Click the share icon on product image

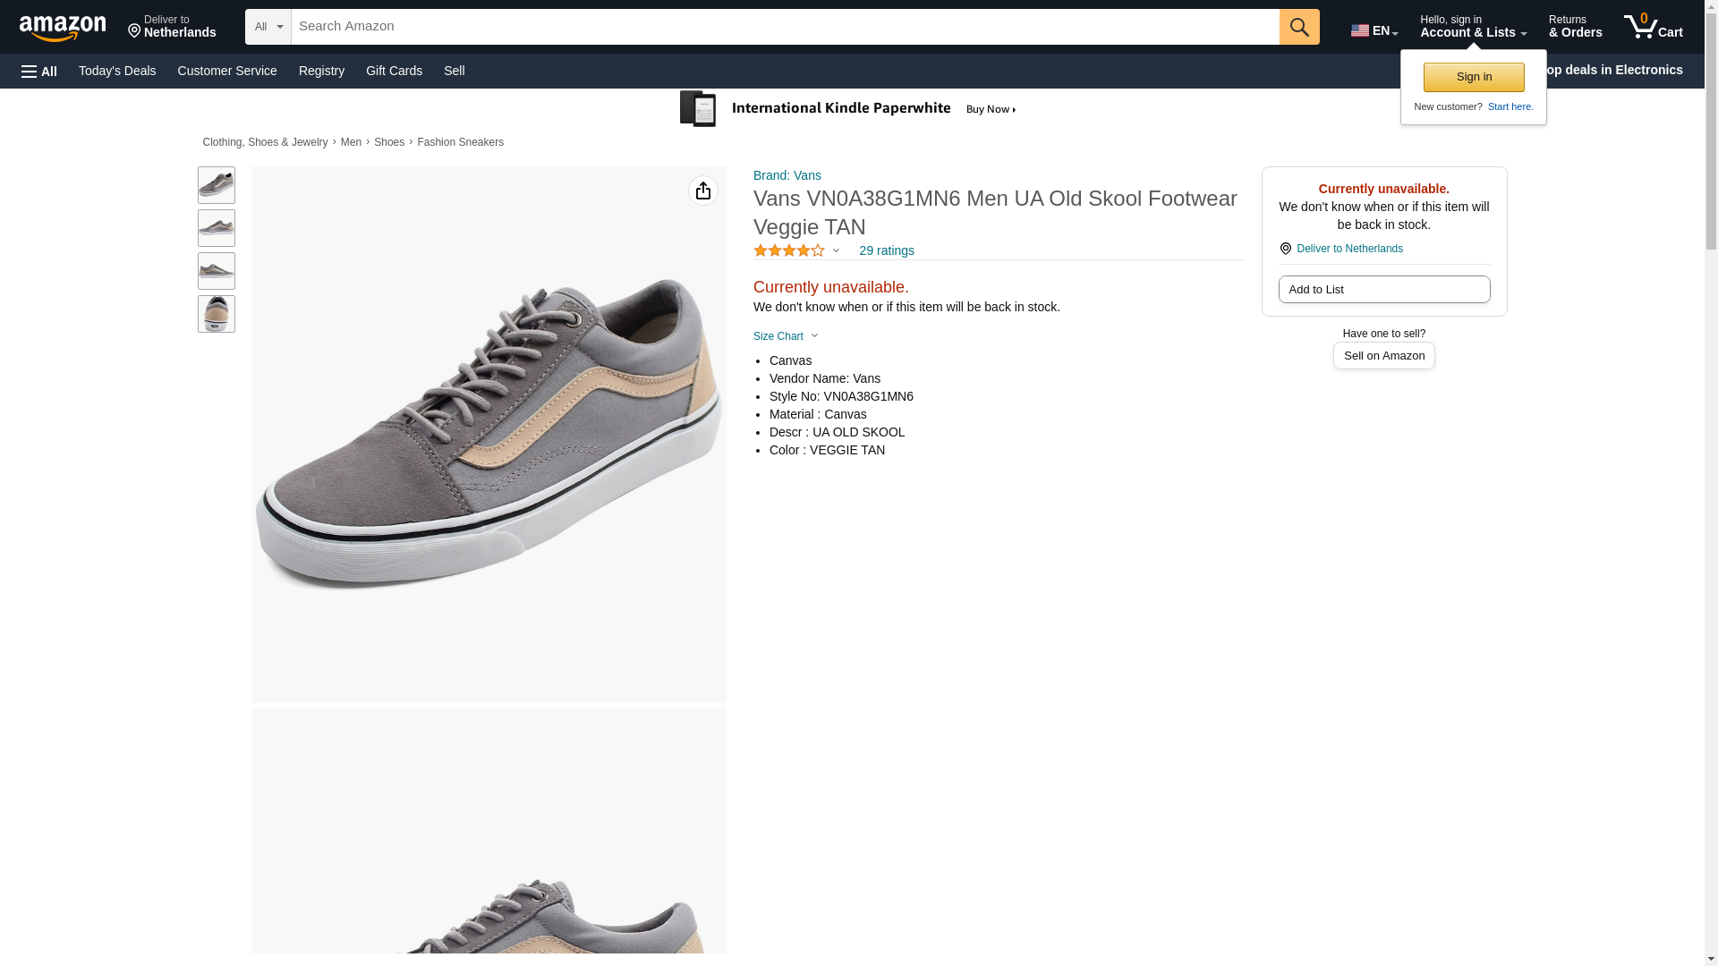coord(702,191)
